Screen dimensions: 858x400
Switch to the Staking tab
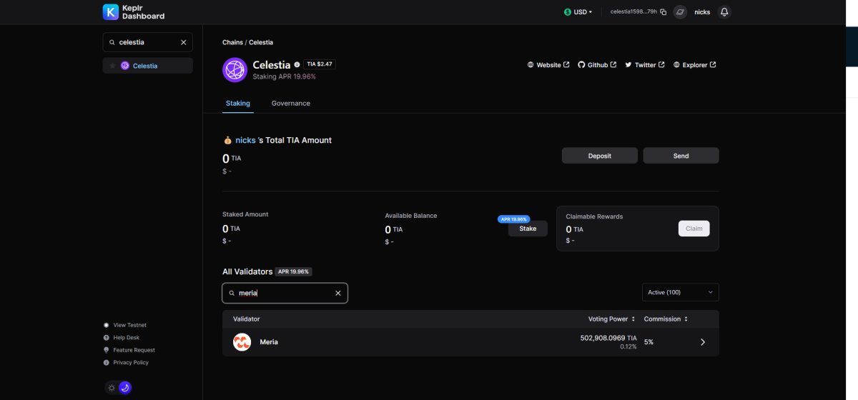point(238,103)
